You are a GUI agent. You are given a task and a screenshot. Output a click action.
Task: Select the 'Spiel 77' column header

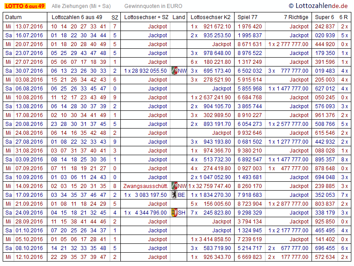coord(247,17)
